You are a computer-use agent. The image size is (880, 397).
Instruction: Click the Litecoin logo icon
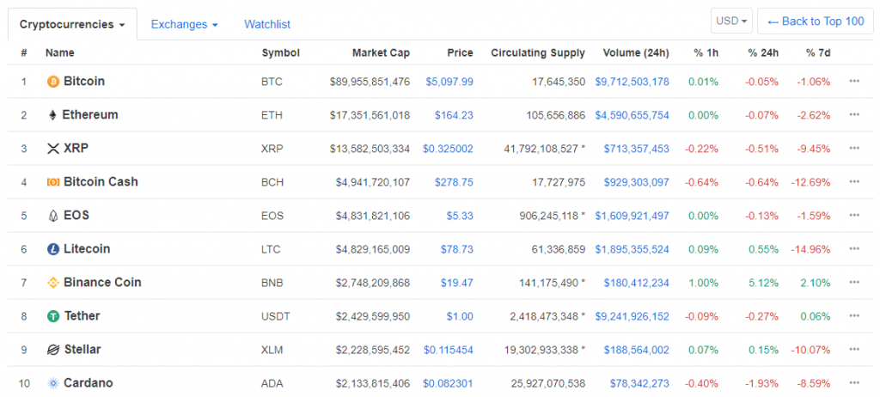click(52, 249)
